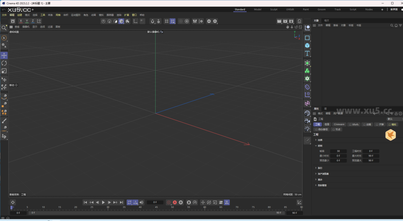Select the Scale tool
Screen dimensions: 403x221
coord(4,71)
